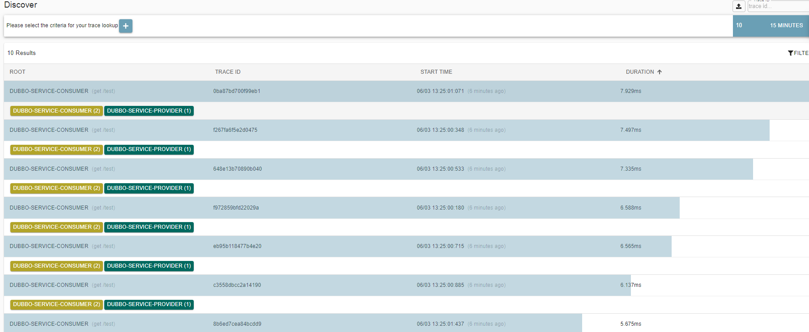
Task: Click start time 06/03 13:25:01:437
Action: (x=440, y=324)
